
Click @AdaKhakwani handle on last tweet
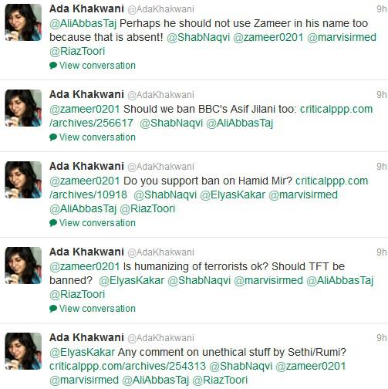pyautogui.click(x=160, y=338)
